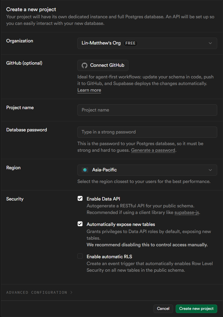This screenshot has height=317, width=223.
Task: Open the Region dropdown showing Asia-Pacific
Action: point(147,170)
